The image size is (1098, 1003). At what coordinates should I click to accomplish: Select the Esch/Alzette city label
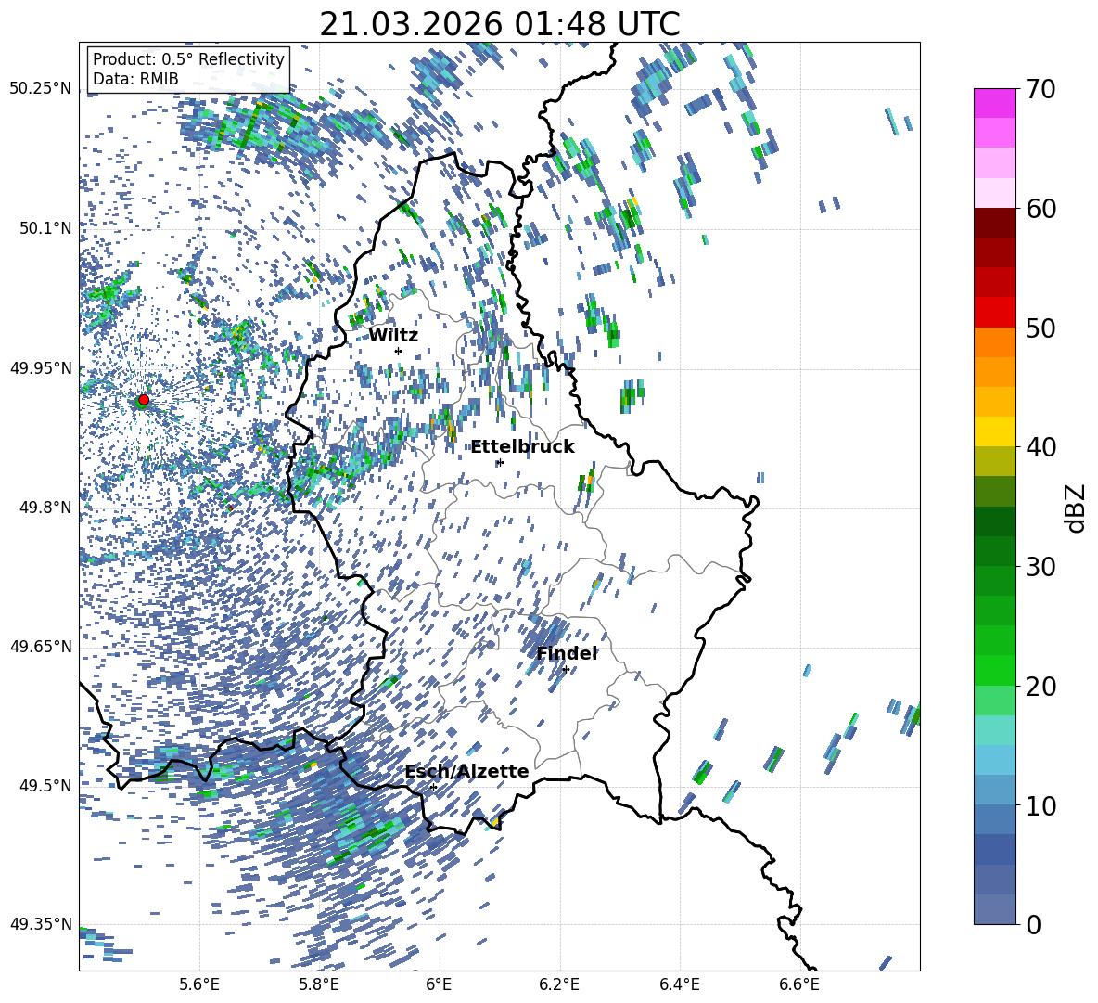[x=466, y=772]
